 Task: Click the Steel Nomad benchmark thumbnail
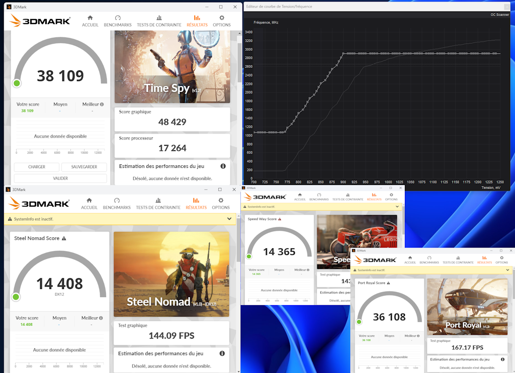click(171, 274)
